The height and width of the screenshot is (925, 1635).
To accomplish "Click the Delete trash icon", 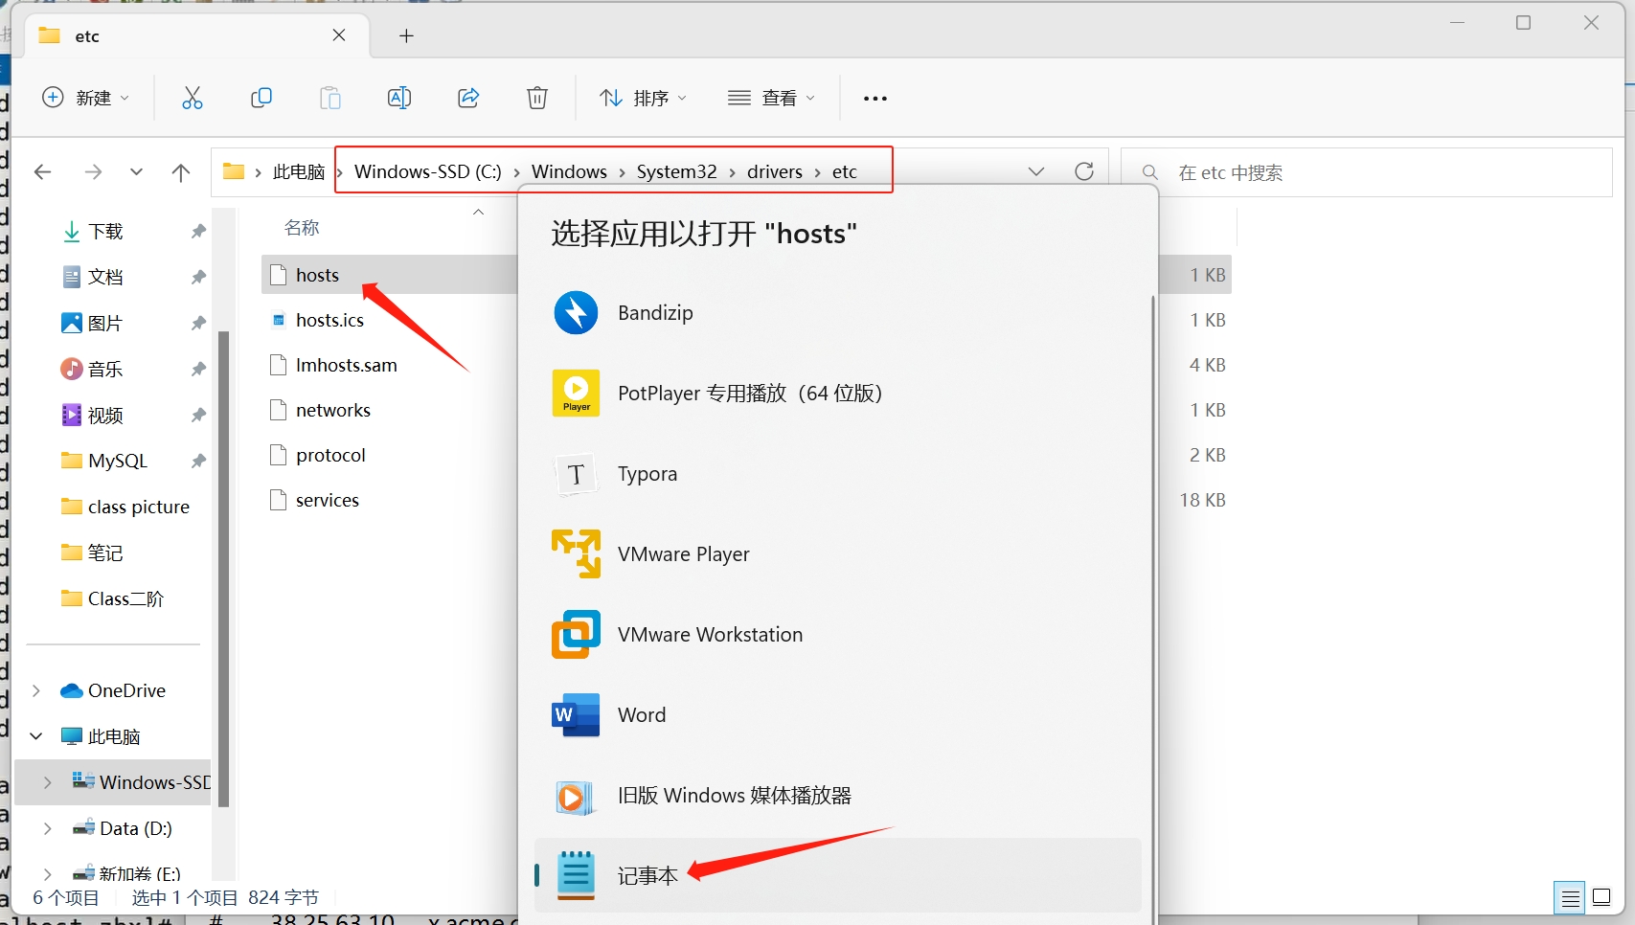I will (x=537, y=98).
